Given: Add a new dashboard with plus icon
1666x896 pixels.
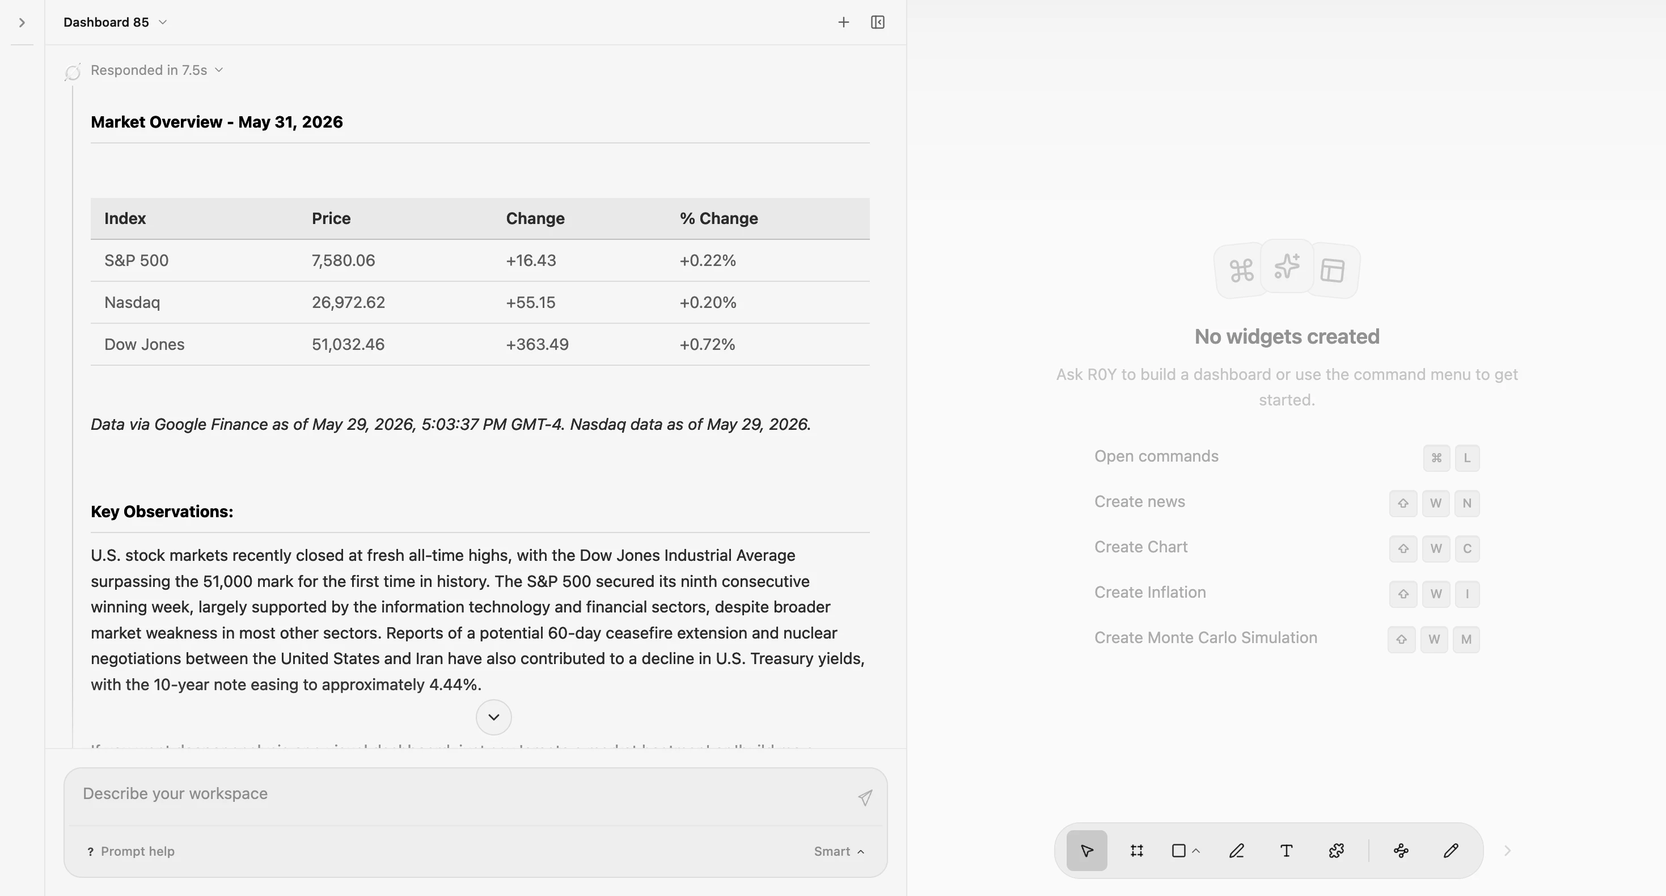Looking at the screenshot, I should (843, 22).
